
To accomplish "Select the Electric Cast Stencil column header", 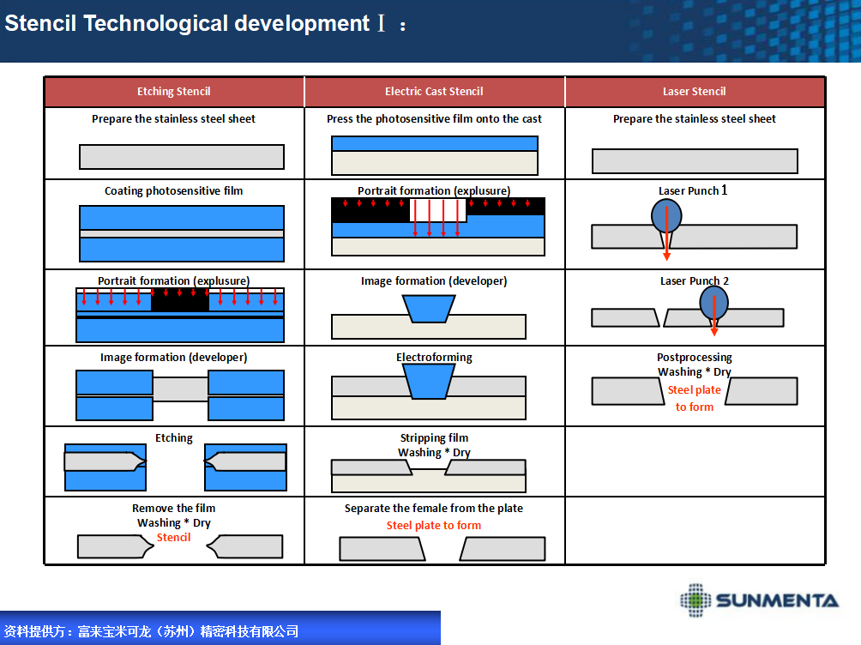I will coord(434,92).
